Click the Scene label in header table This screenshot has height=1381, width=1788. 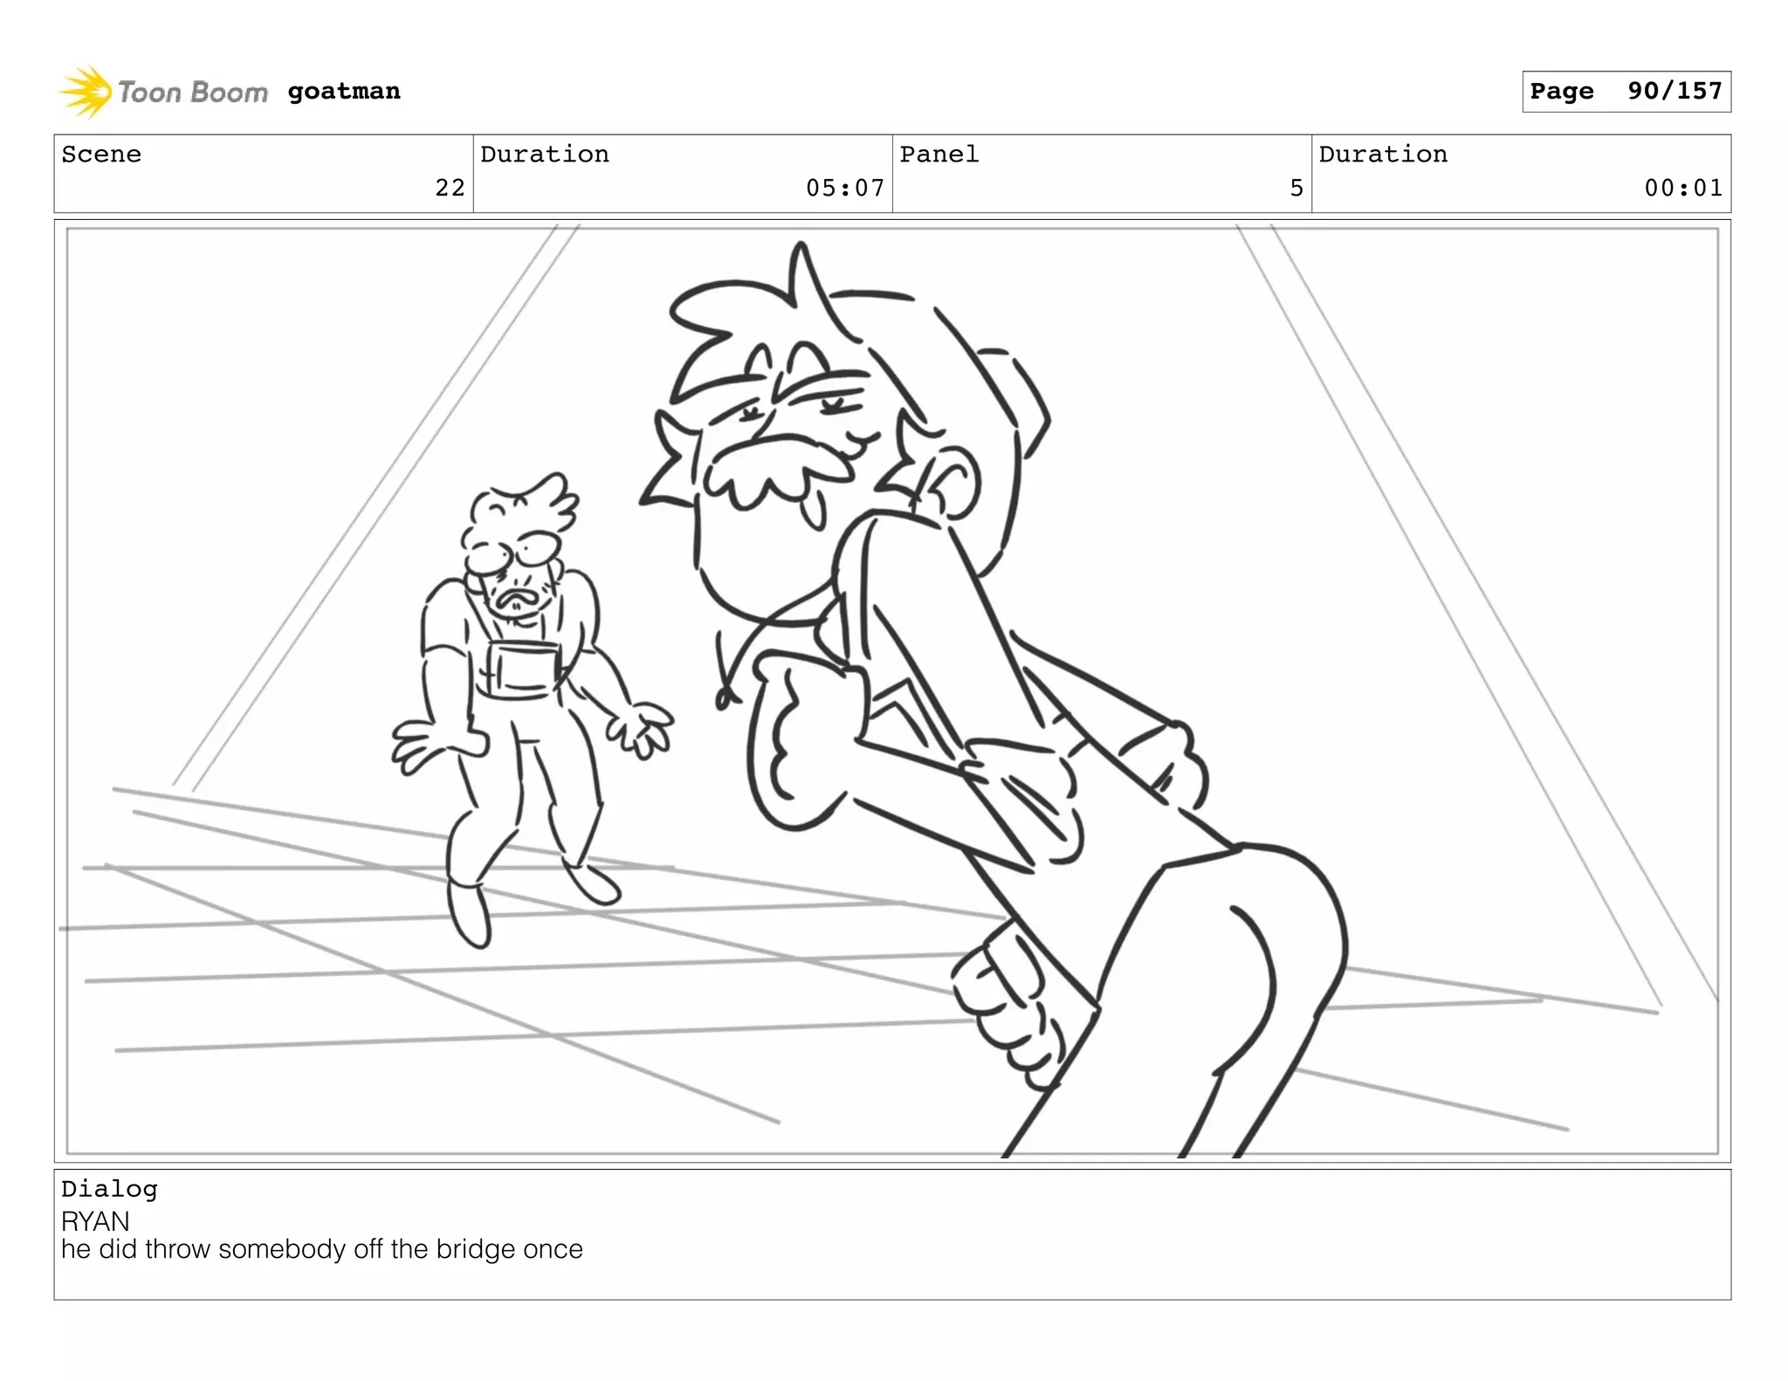click(x=101, y=155)
